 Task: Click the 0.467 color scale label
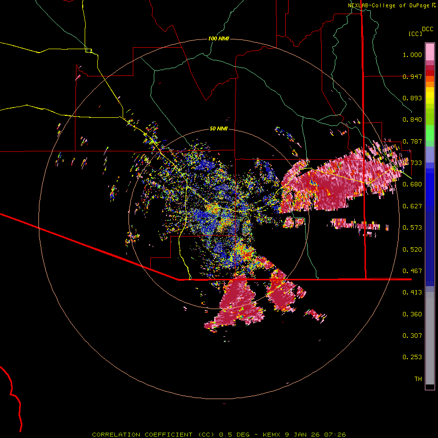(412, 271)
